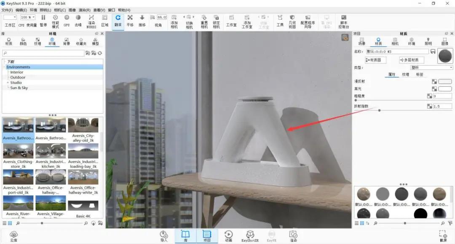Viewport: 455px width, 244px height.
Task: Open the 照明(L) menu
Action: click(45, 10)
